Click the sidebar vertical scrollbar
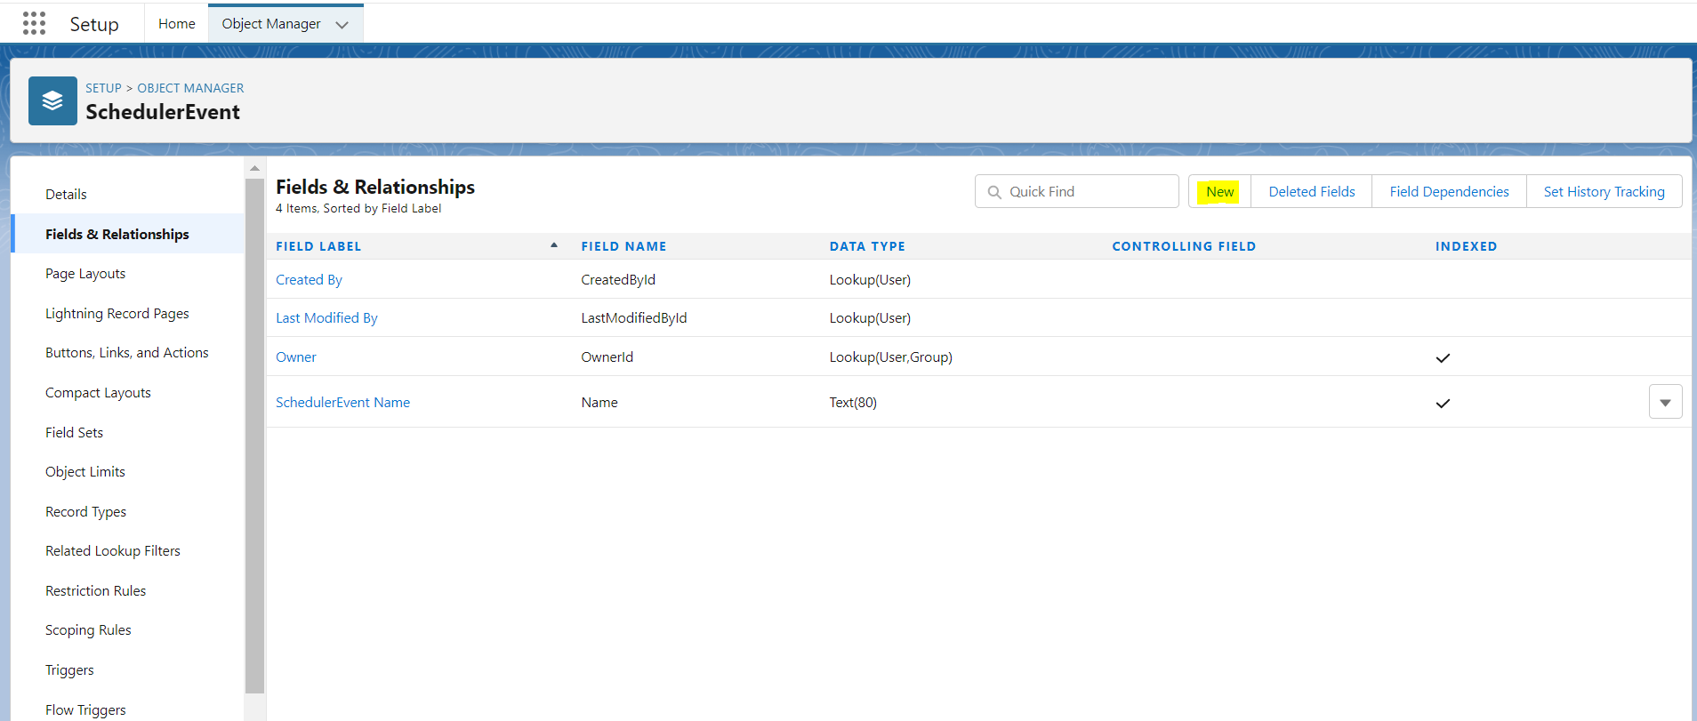The width and height of the screenshot is (1697, 721). point(254,436)
